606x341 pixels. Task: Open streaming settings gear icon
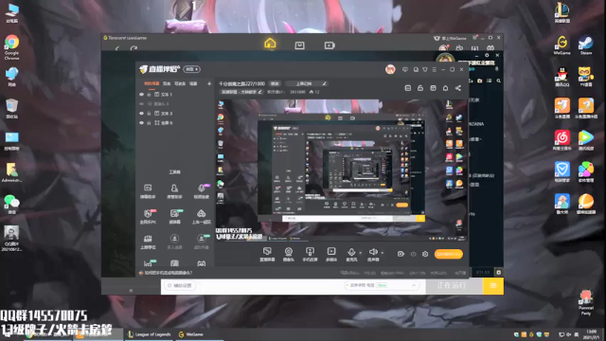[x=425, y=254]
